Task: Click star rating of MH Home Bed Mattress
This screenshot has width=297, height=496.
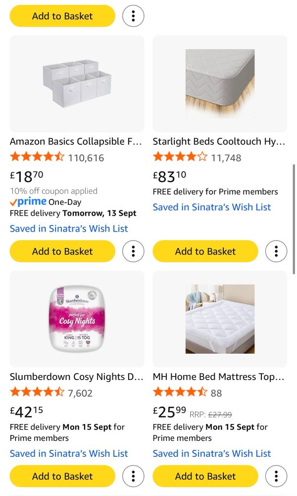Action: coord(180,393)
